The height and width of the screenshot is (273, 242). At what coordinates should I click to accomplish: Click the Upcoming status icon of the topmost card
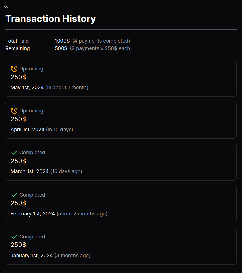[14, 68]
